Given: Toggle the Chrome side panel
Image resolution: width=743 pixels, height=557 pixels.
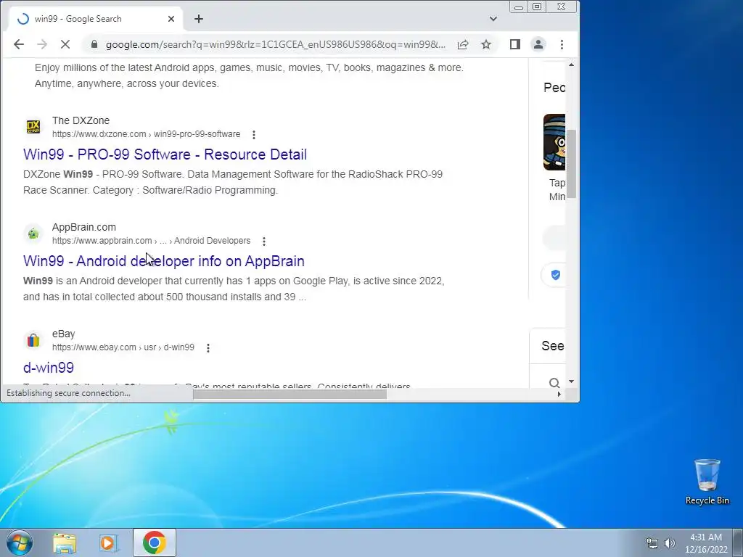Looking at the screenshot, I should coord(515,44).
